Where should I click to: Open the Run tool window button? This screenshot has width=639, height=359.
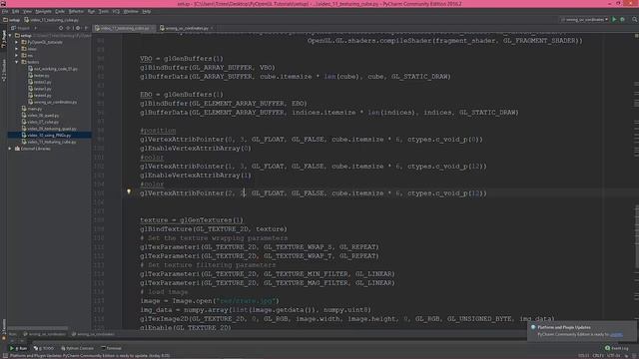(18, 348)
